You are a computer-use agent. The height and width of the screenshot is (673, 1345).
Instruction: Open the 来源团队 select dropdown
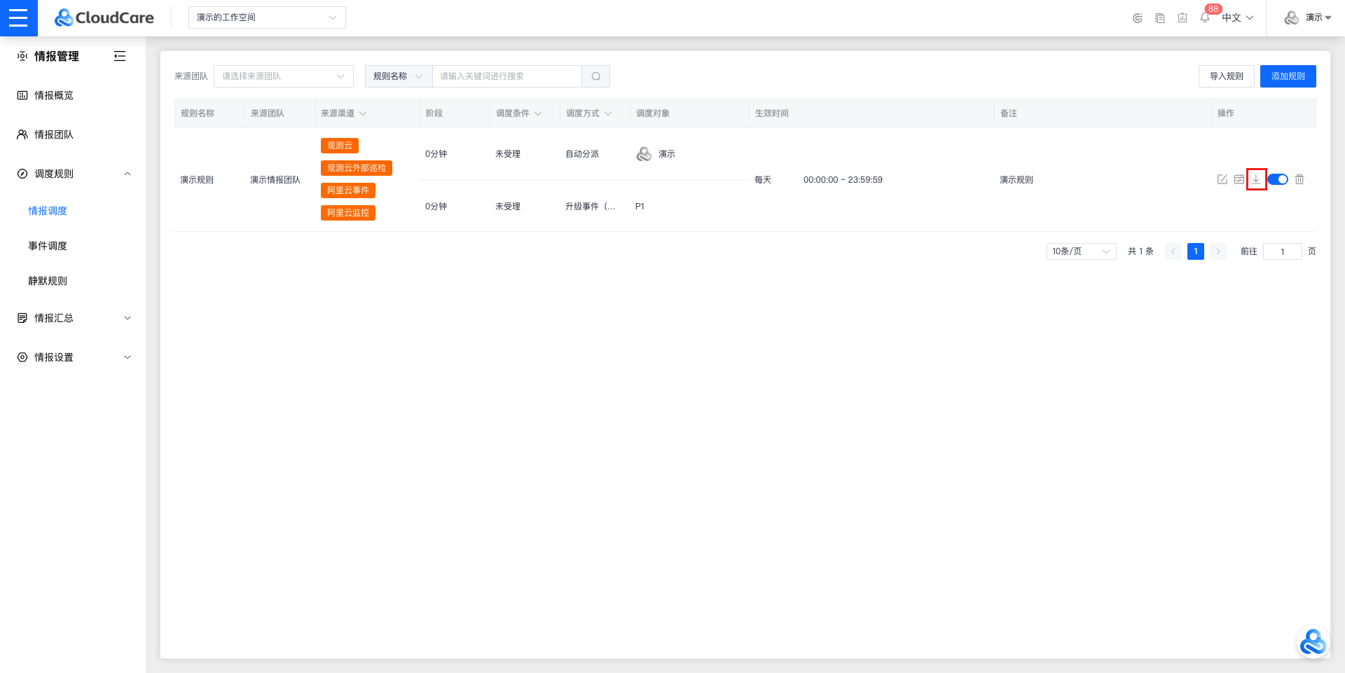[x=283, y=76]
